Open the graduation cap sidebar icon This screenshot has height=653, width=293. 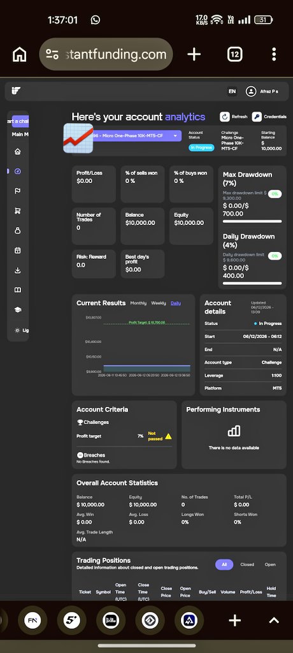click(x=17, y=310)
